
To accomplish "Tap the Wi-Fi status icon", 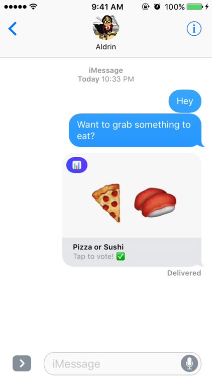I will point(33,7).
